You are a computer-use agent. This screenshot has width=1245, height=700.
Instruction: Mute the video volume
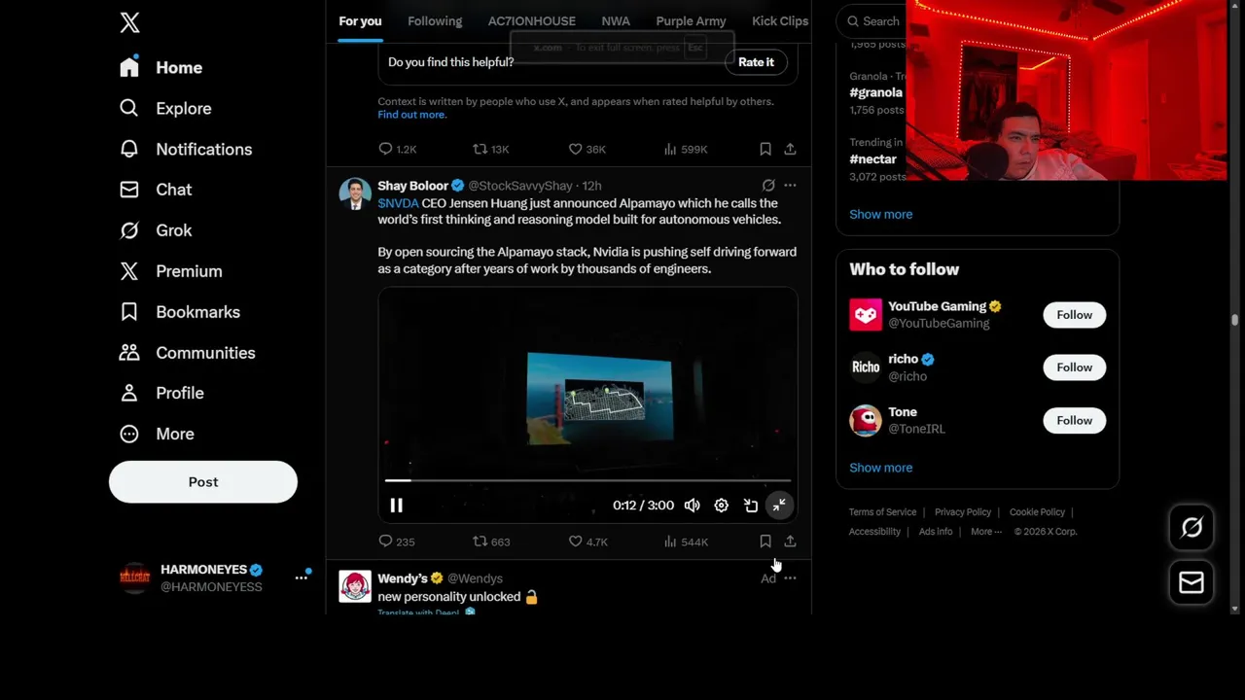click(x=692, y=506)
